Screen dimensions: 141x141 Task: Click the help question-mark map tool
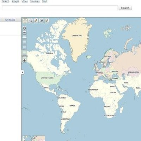47,20
